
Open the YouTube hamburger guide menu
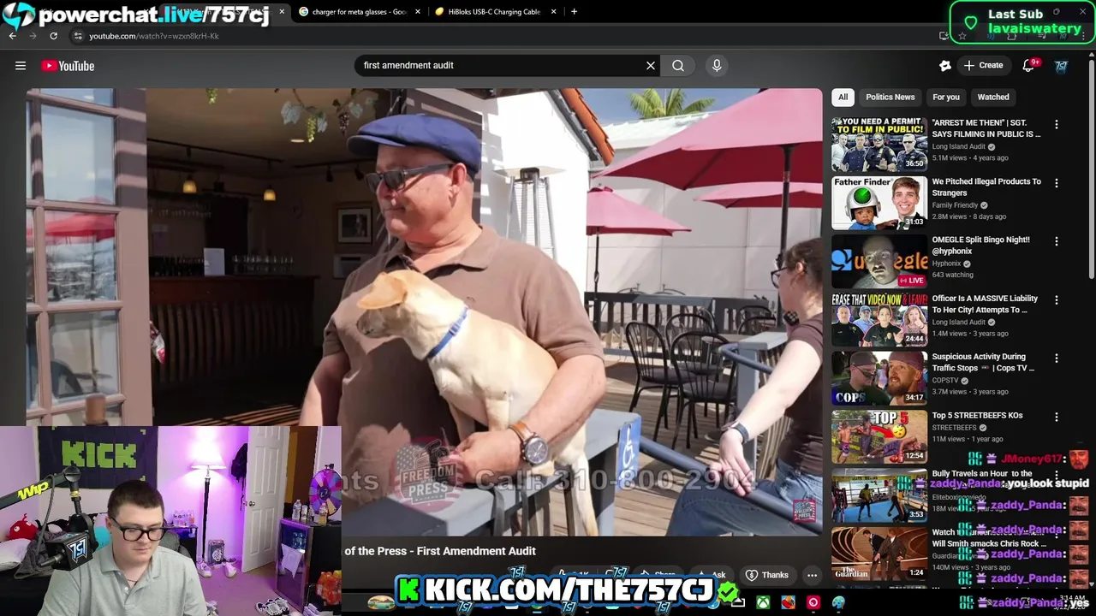point(21,66)
